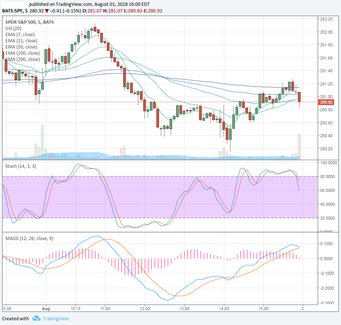Select the EMA (100, close) indicator label
The image size is (341, 325).
click(x=23, y=53)
